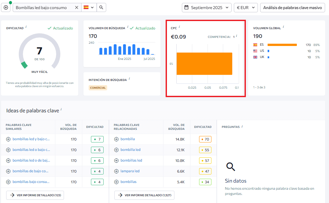
Task: Open the 'bombillas' related keyword link
Action: (128, 182)
